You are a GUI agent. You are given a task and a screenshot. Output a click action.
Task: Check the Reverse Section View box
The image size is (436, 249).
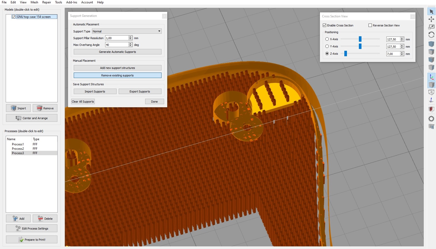click(x=370, y=25)
